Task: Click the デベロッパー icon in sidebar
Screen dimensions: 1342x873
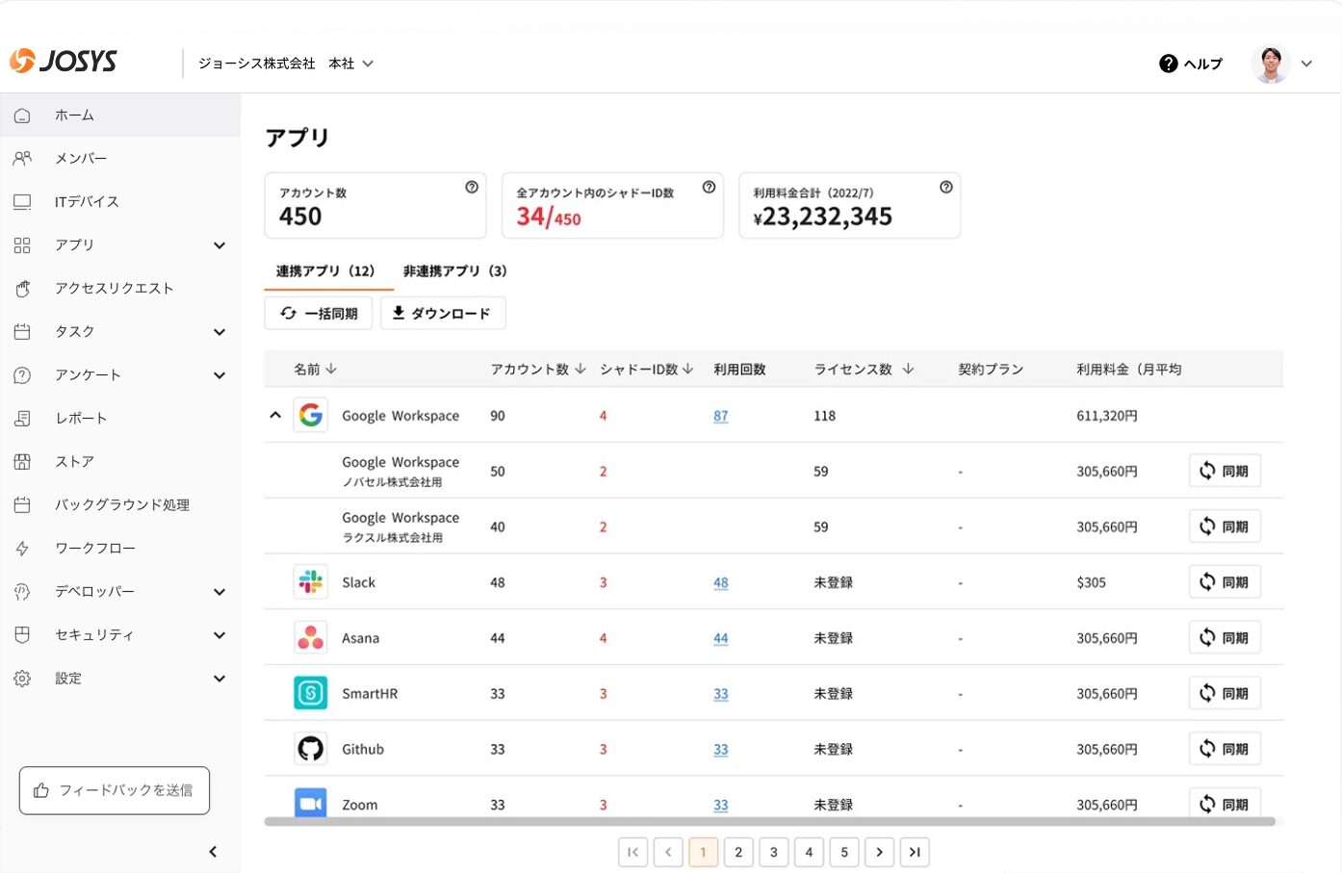Action: tap(22, 592)
